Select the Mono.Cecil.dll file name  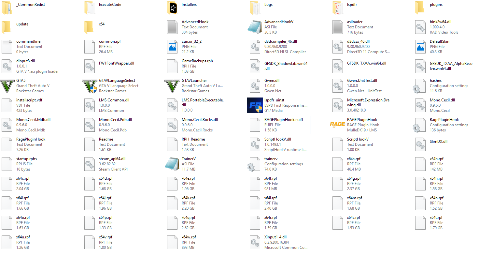click(x=442, y=100)
